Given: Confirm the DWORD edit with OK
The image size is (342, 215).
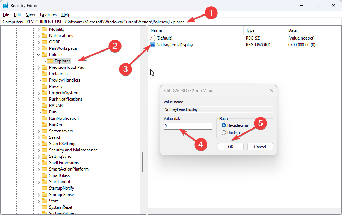Looking at the screenshot, I should tap(231, 147).
